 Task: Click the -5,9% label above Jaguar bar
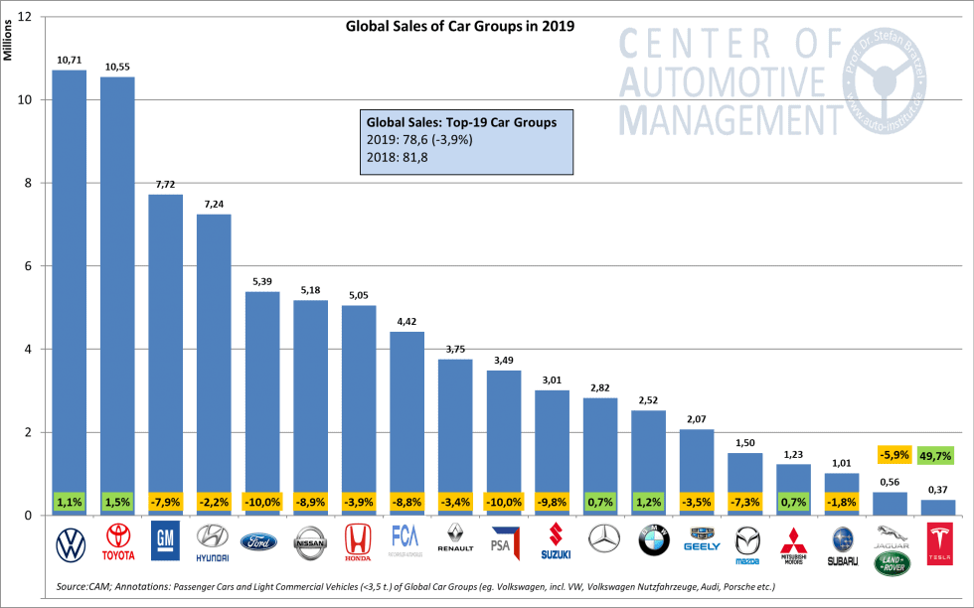click(894, 455)
